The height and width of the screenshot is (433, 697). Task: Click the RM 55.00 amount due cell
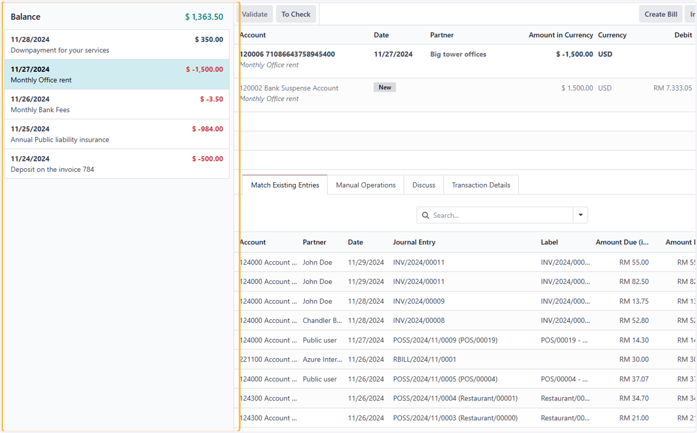tap(634, 262)
